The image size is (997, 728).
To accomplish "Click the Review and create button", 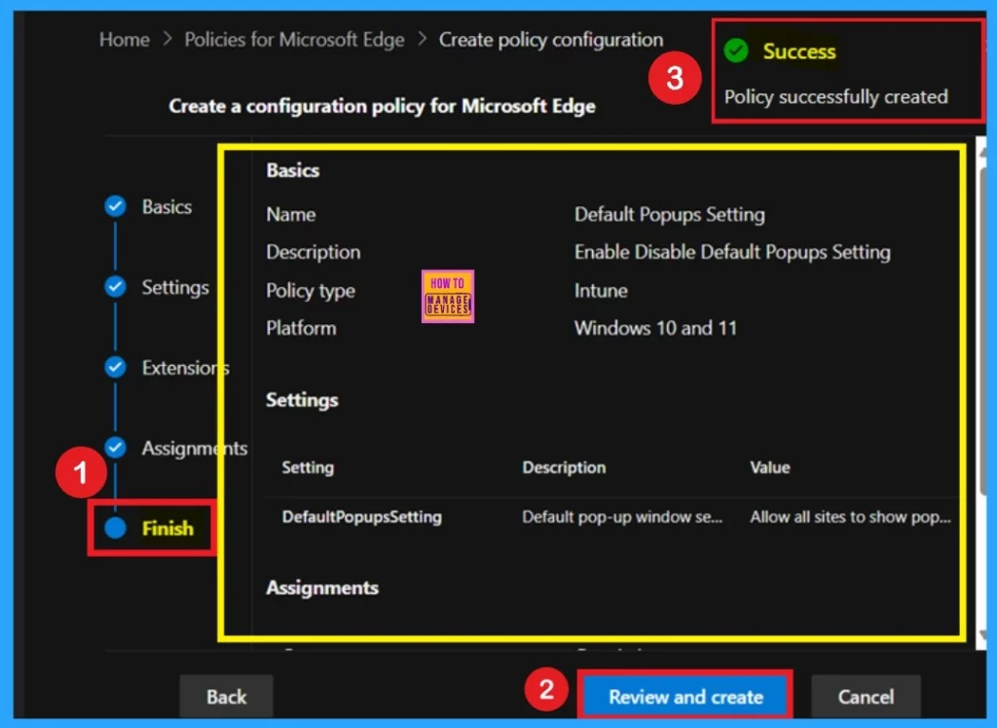I will [x=685, y=697].
